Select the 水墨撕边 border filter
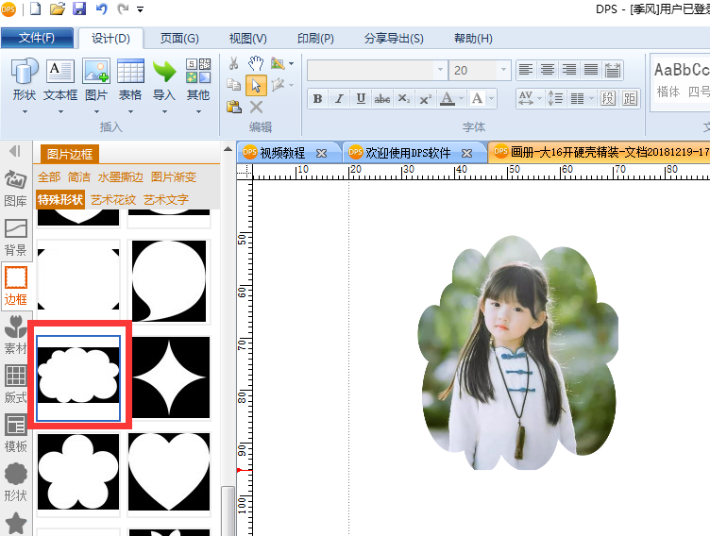This screenshot has height=536, width=710. (x=121, y=177)
